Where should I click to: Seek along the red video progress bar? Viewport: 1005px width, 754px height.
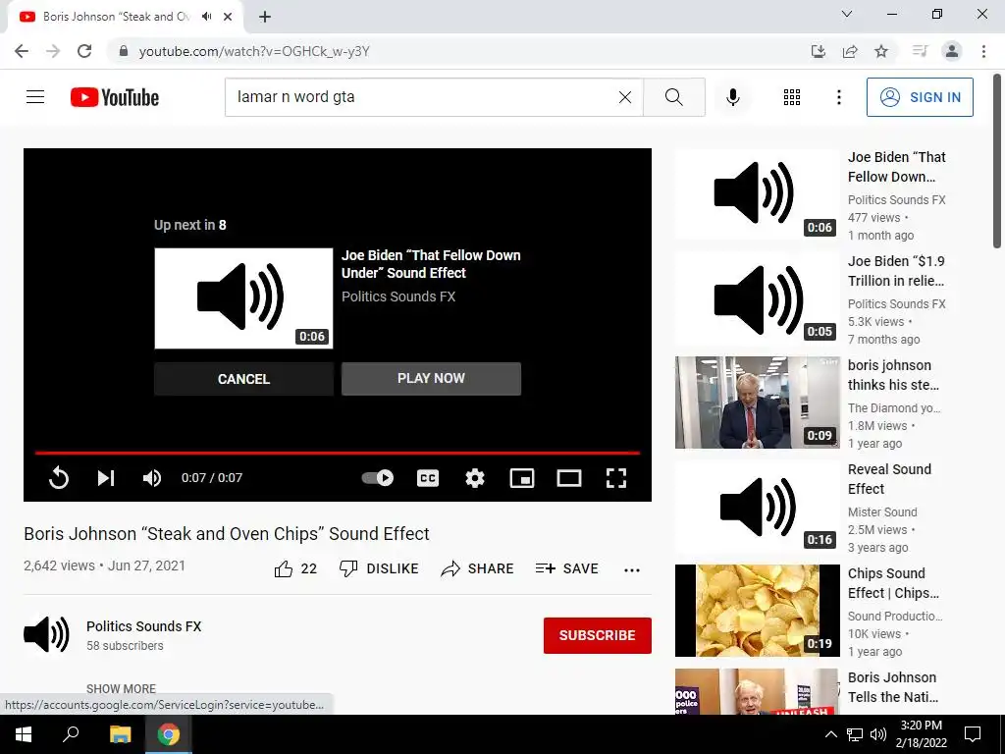tap(338, 453)
